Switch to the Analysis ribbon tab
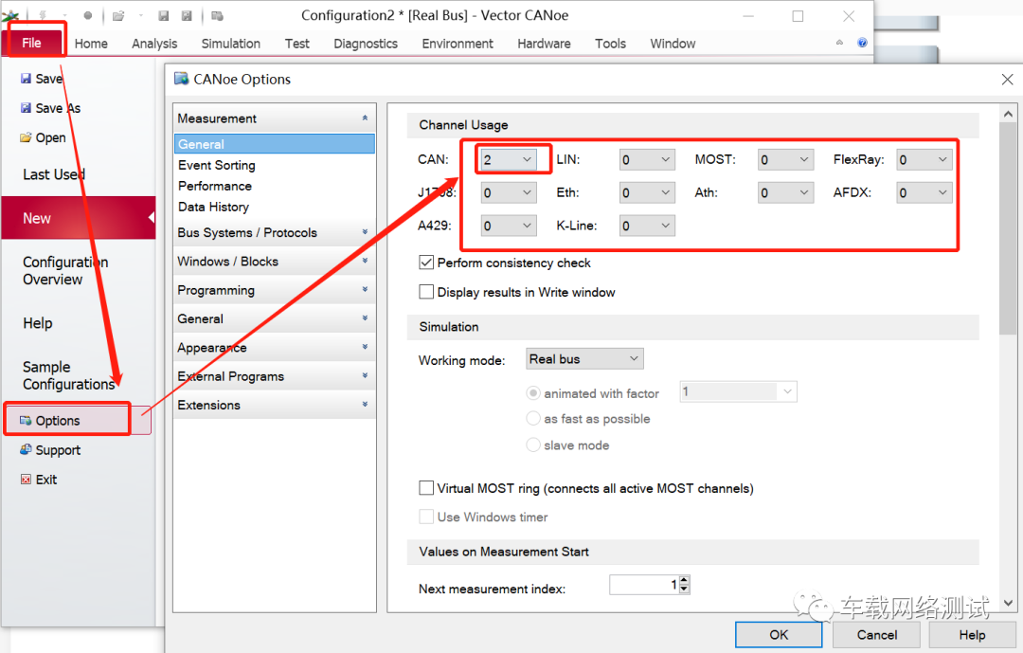The height and width of the screenshot is (653, 1023). [154, 44]
